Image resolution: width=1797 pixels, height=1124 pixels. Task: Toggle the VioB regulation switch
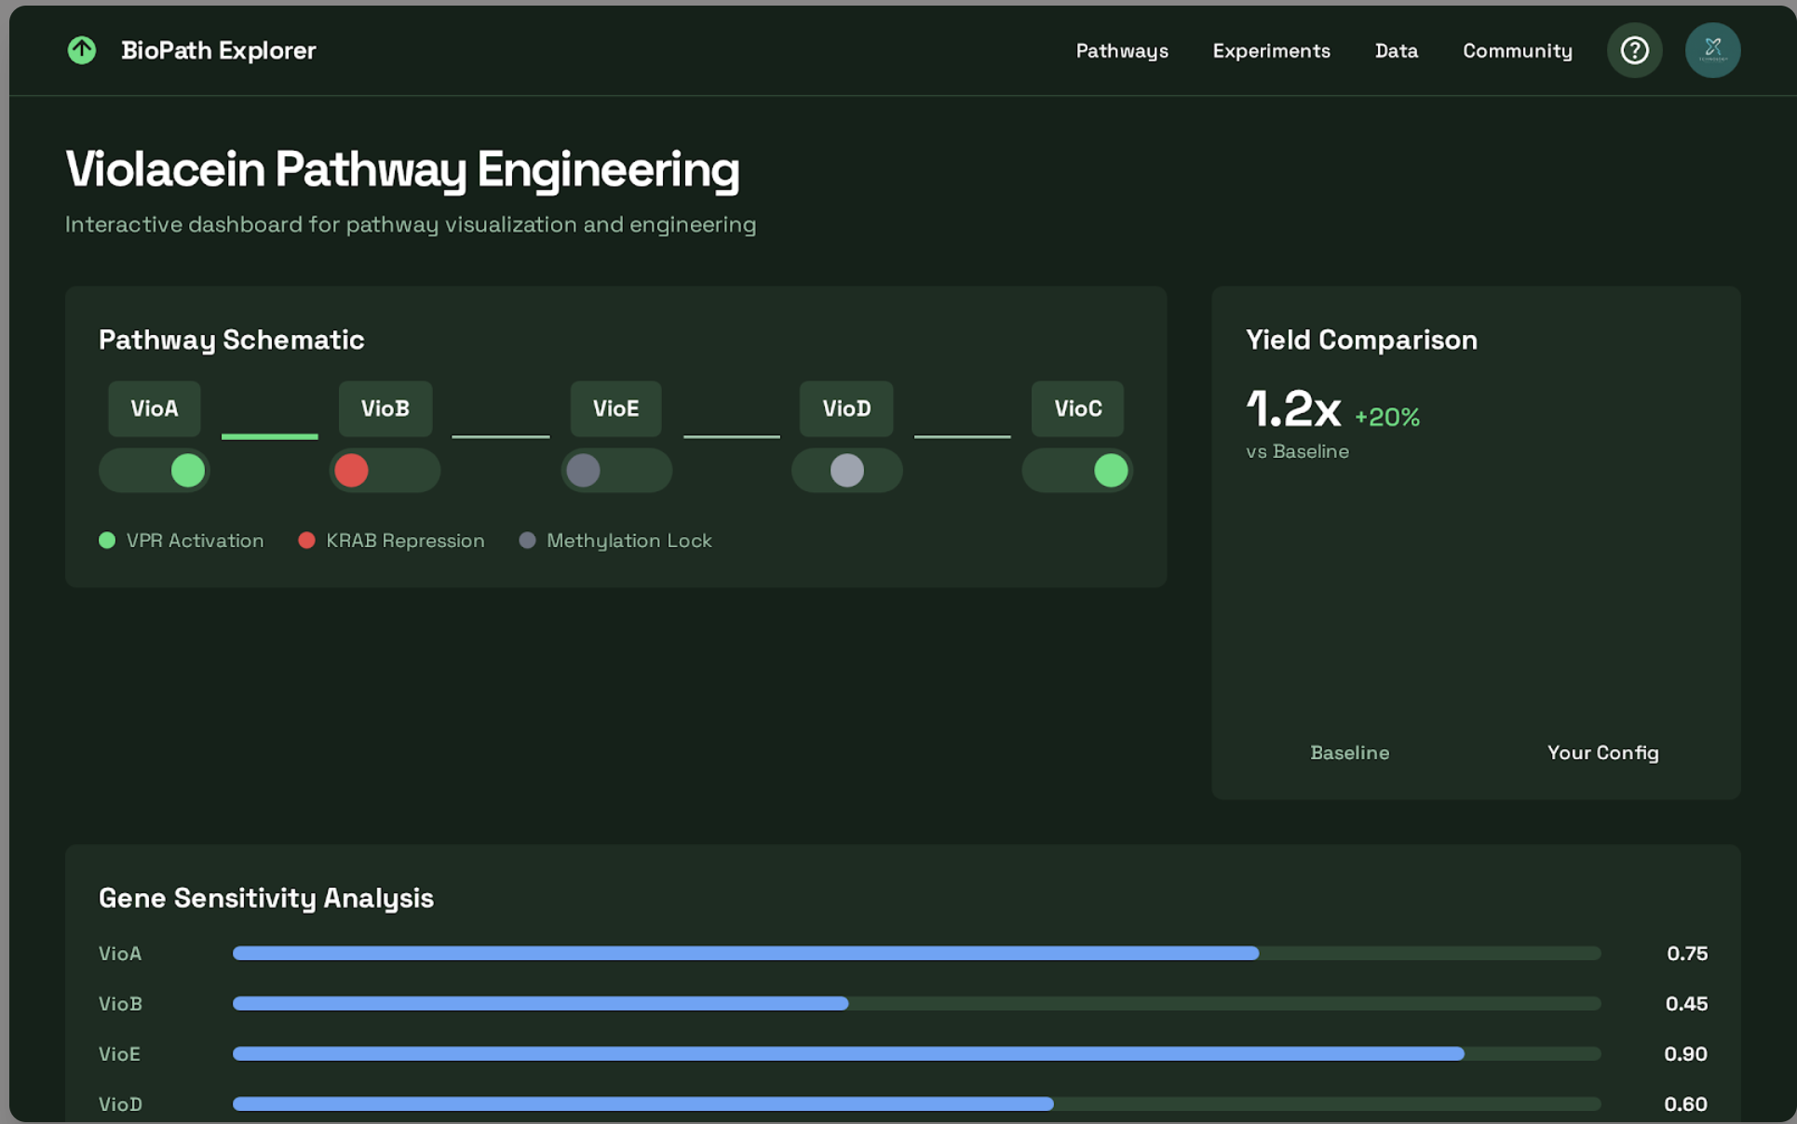point(385,471)
